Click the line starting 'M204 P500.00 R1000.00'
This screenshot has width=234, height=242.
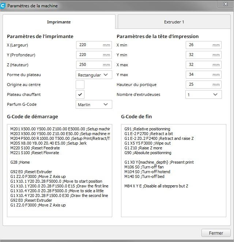[60, 138]
